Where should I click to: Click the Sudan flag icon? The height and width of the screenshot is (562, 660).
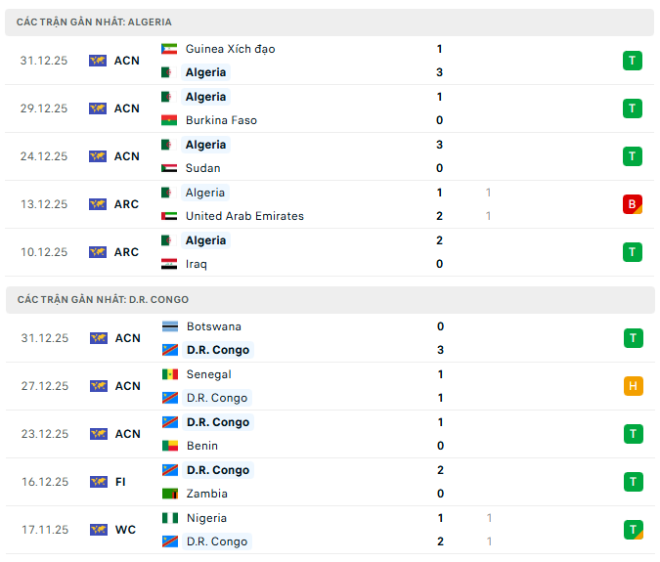pos(168,168)
